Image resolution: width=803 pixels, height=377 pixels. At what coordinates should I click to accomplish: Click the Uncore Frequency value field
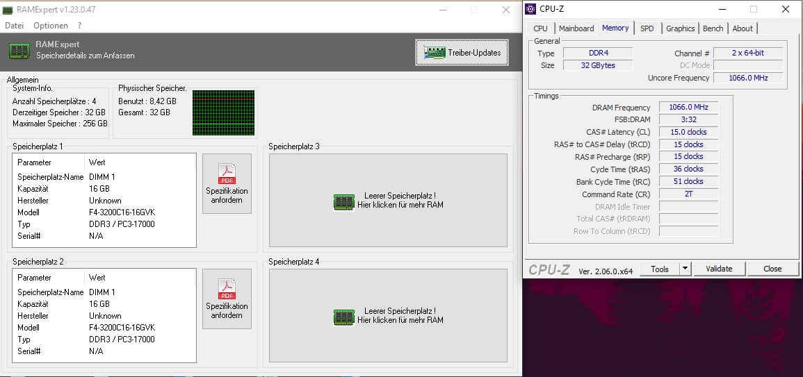point(748,78)
